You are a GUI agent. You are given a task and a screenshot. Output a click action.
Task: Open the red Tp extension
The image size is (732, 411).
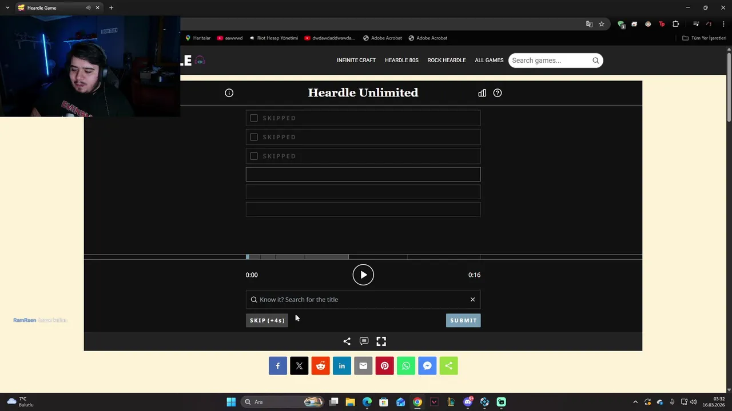[x=662, y=24]
